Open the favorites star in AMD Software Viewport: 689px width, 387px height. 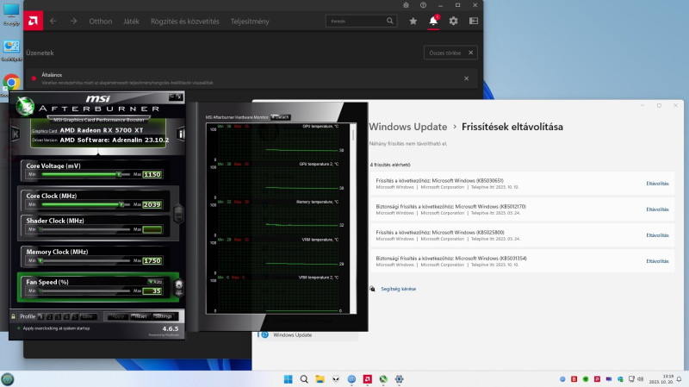[413, 21]
